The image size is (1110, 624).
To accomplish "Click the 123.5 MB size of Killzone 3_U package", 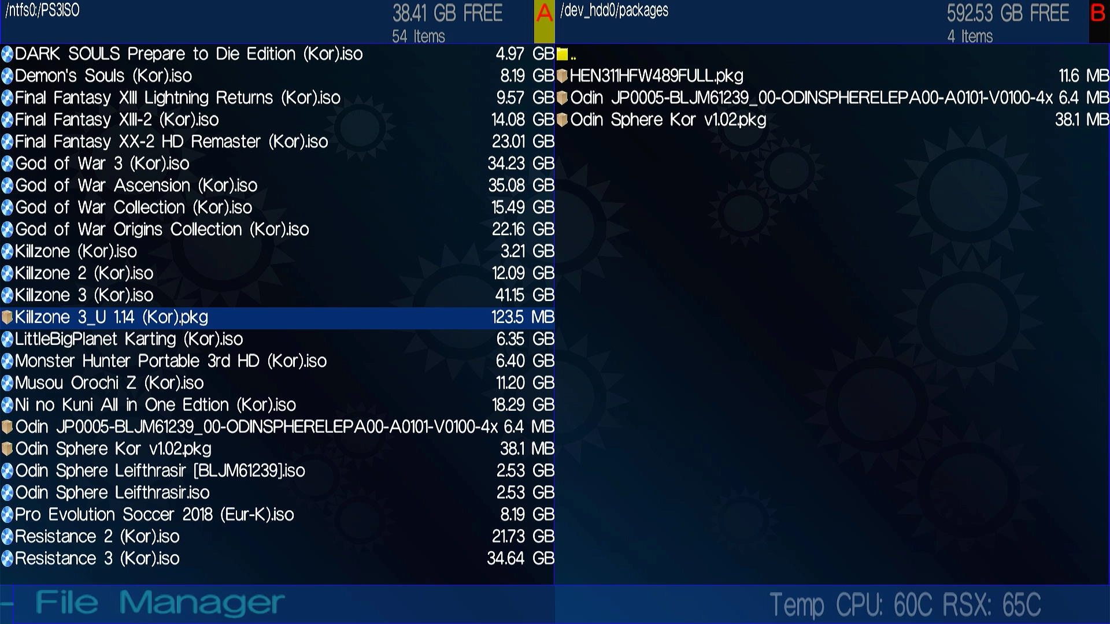I will 523,318.
